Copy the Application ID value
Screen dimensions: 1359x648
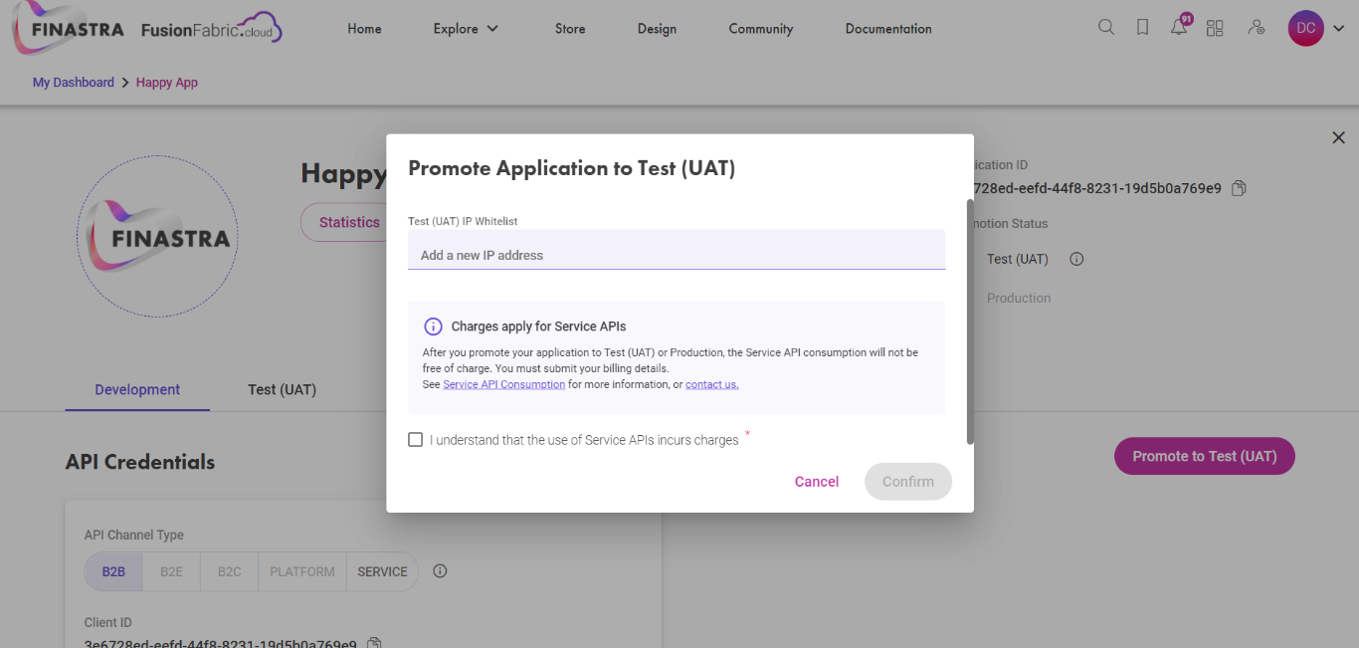[1240, 188]
